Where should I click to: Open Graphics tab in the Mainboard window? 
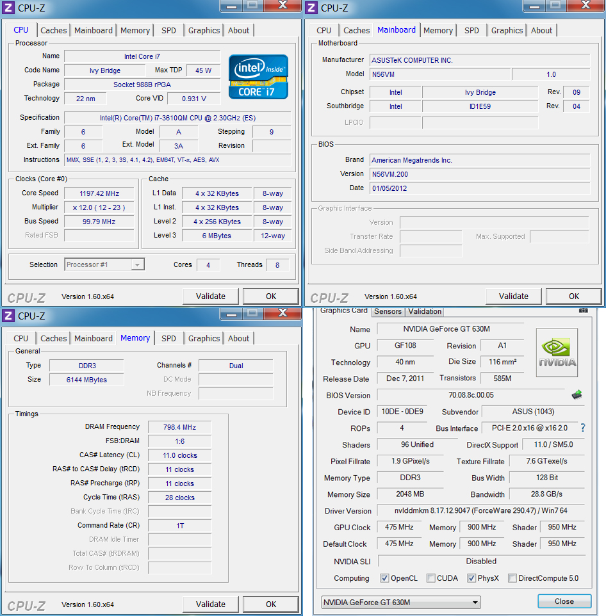coord(507,30)
